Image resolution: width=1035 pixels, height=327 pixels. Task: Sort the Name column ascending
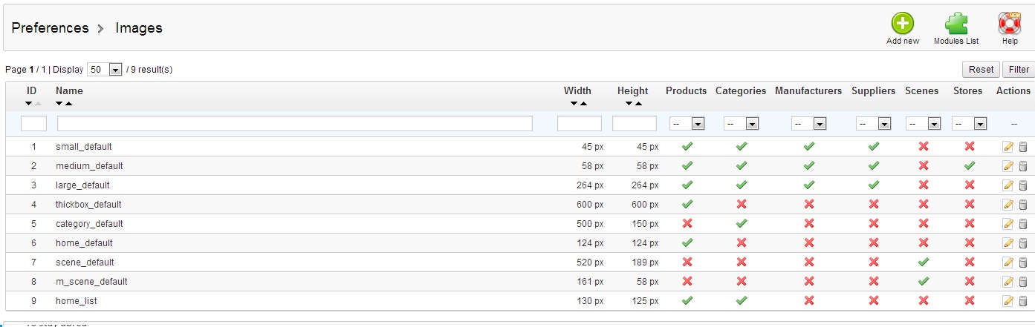click(x=68, y=104)
